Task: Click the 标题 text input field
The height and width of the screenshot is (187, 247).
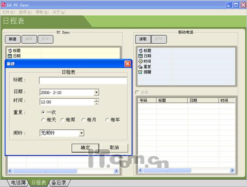Action: point(83,81)
